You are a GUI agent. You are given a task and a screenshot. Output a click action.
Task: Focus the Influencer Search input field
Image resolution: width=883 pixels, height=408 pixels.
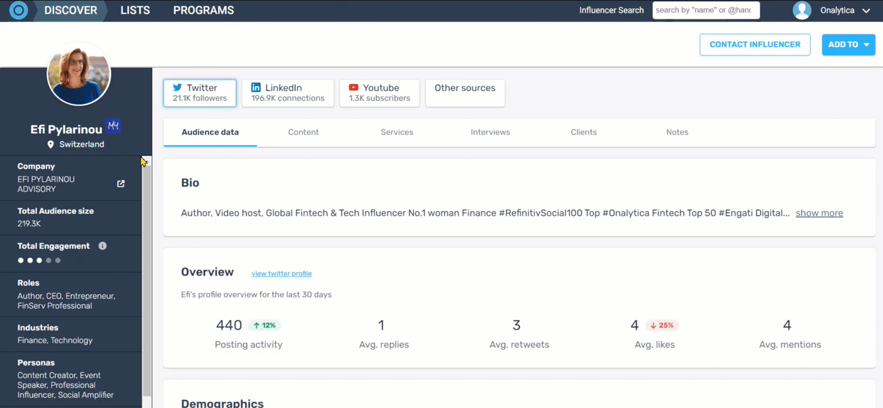click(x=705, y=10)
